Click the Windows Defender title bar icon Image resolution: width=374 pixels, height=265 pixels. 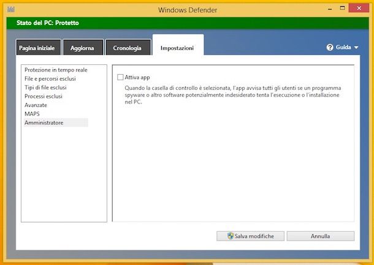tap(11, 10)
